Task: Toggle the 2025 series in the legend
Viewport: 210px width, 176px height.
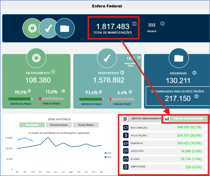Action: click(108, 157)
